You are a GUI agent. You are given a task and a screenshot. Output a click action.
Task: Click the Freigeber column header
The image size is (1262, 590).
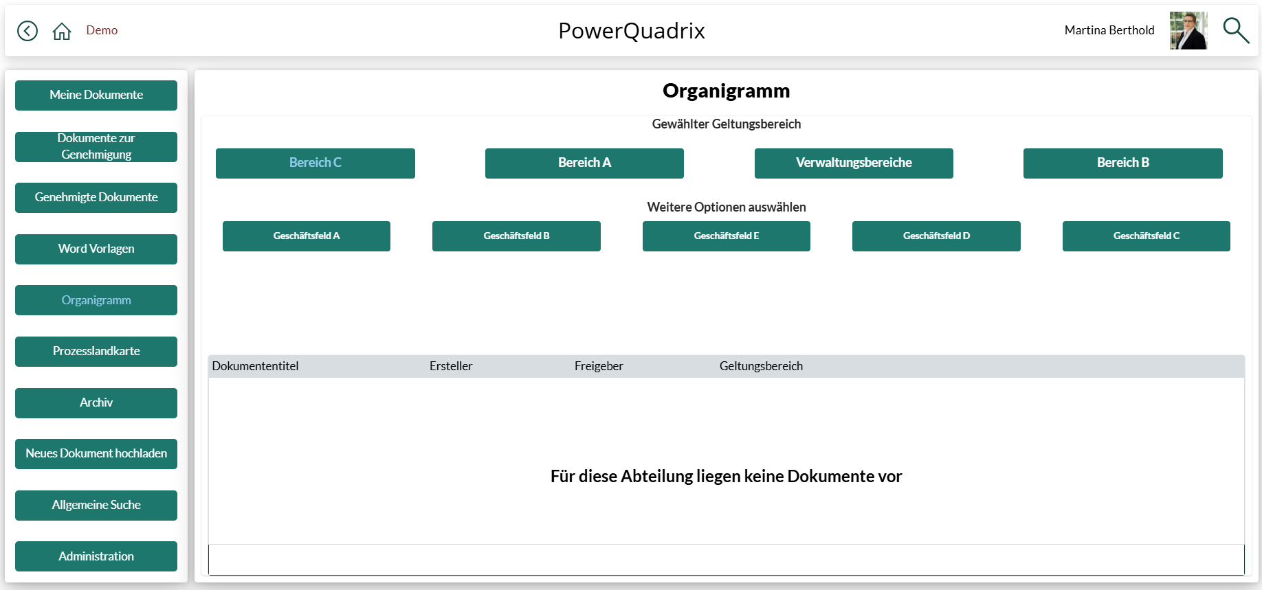[599, 366]
